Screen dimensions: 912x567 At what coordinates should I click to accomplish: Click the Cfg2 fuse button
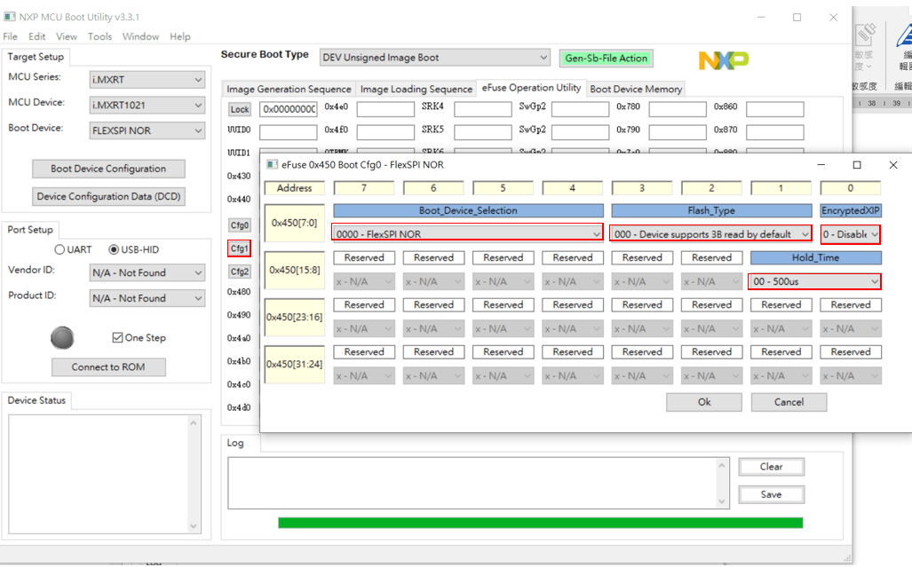point(239,272)
